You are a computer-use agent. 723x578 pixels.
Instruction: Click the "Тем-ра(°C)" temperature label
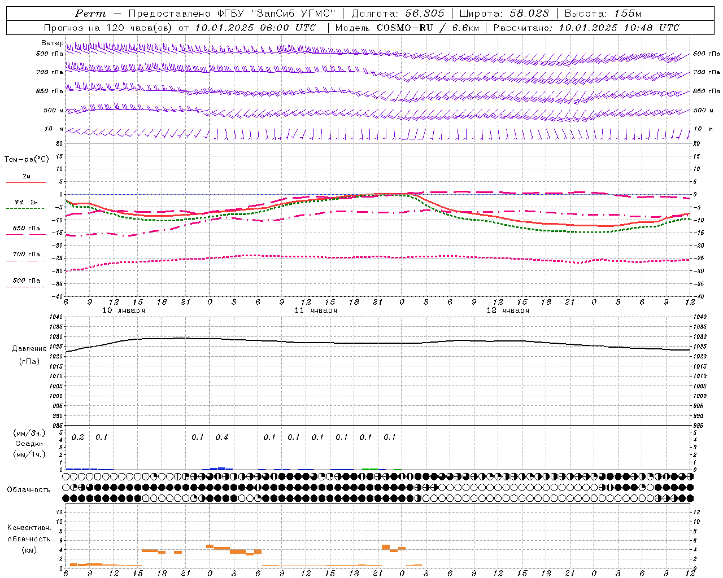[x=27, y=160]
